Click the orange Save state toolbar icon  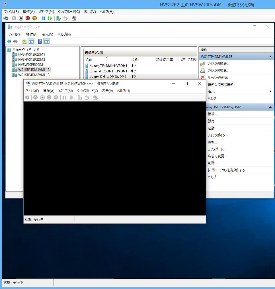click(34, 18)
